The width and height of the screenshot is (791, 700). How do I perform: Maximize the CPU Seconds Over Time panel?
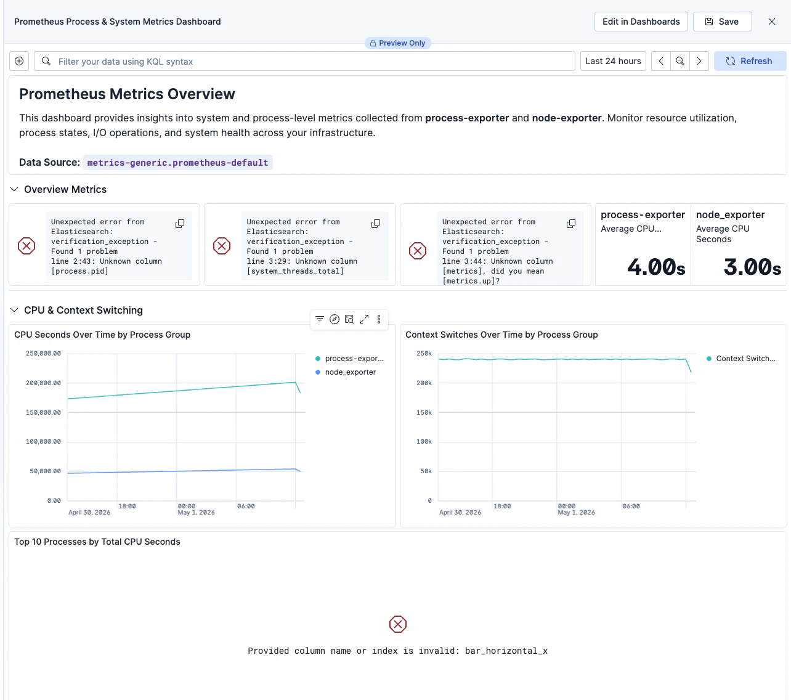(364, 319)
